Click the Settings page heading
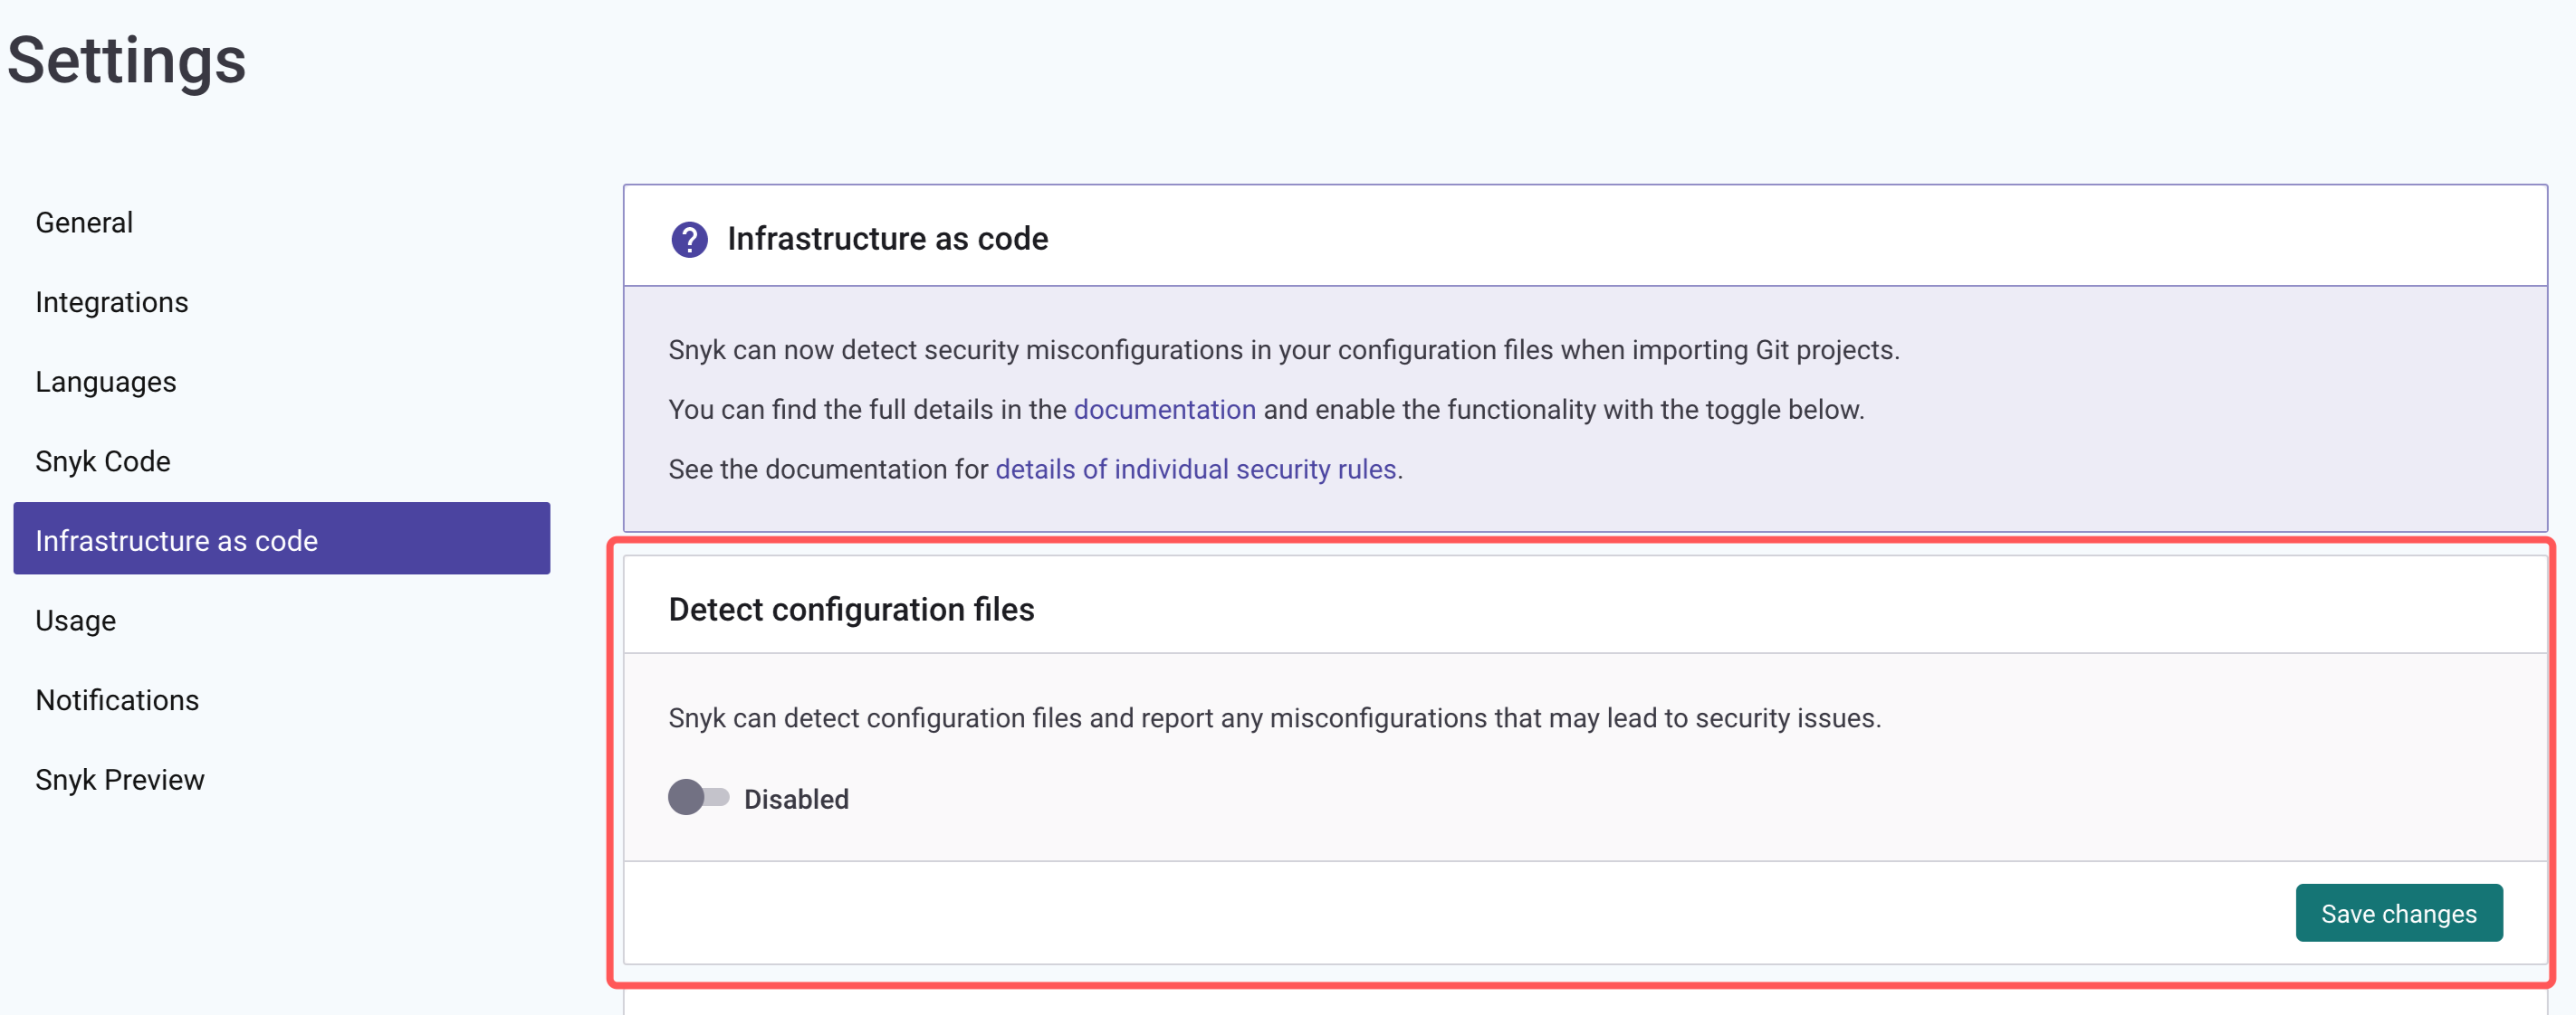 pos(127,61)
